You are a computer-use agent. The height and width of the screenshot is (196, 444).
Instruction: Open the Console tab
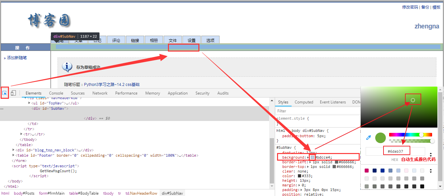(x=56, y=93)
